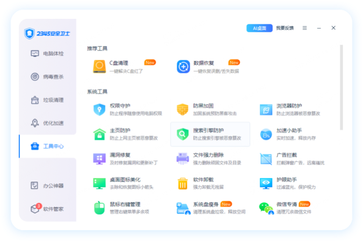Click the 清理冗余微信文件 description

coord(294,212)
